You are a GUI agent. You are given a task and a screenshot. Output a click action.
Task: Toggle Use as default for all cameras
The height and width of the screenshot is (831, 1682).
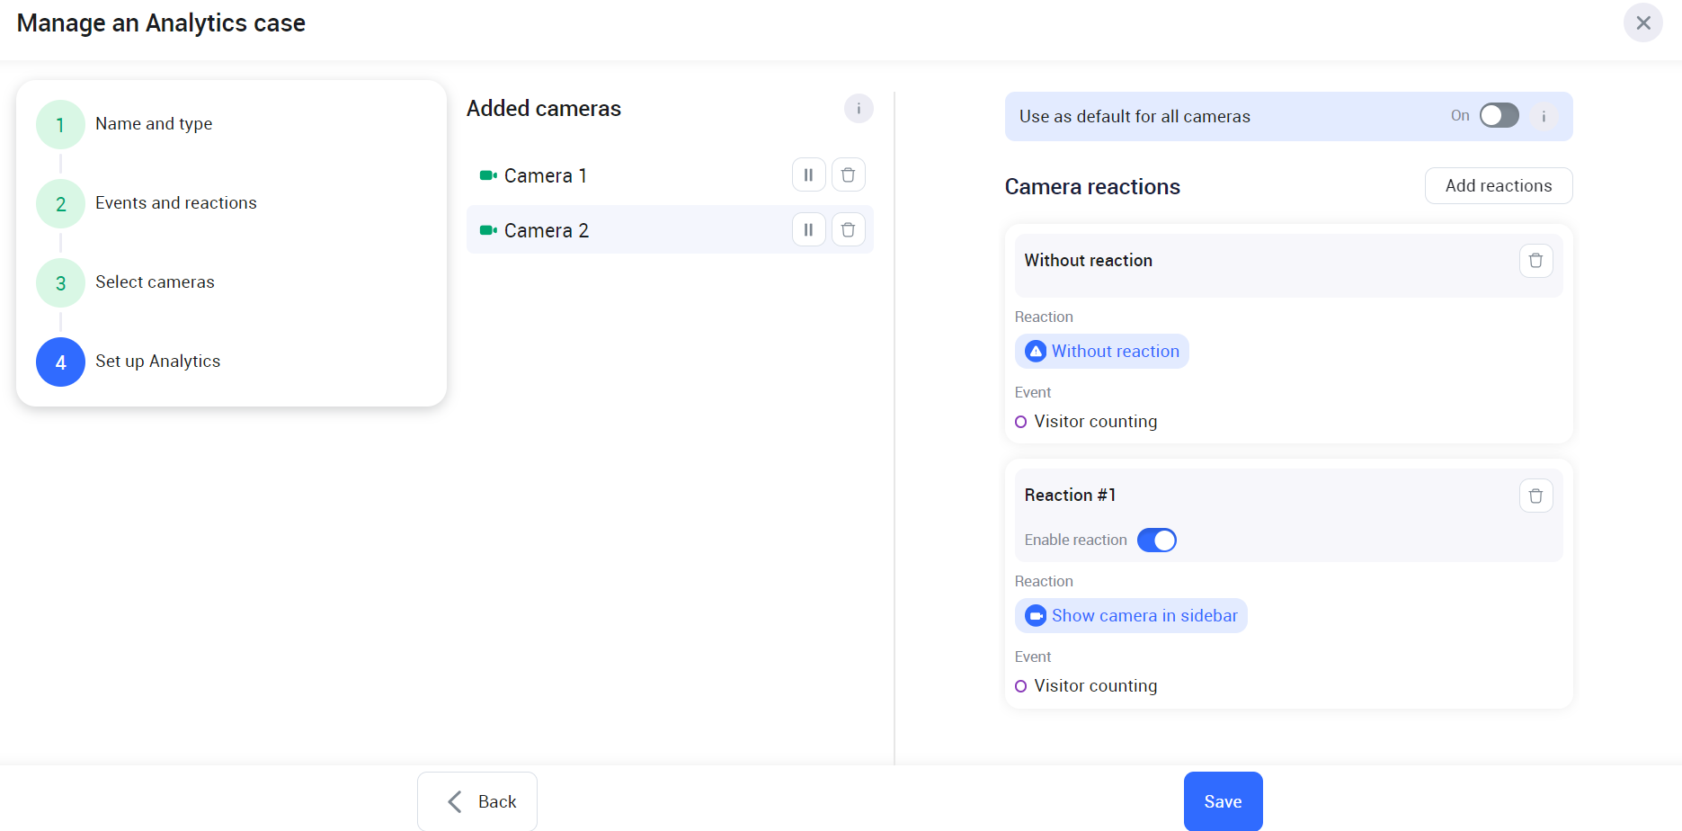point(1499,116)
